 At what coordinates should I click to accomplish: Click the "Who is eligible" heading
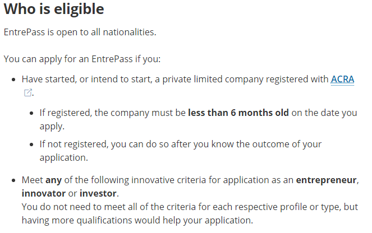coord(54,9)
